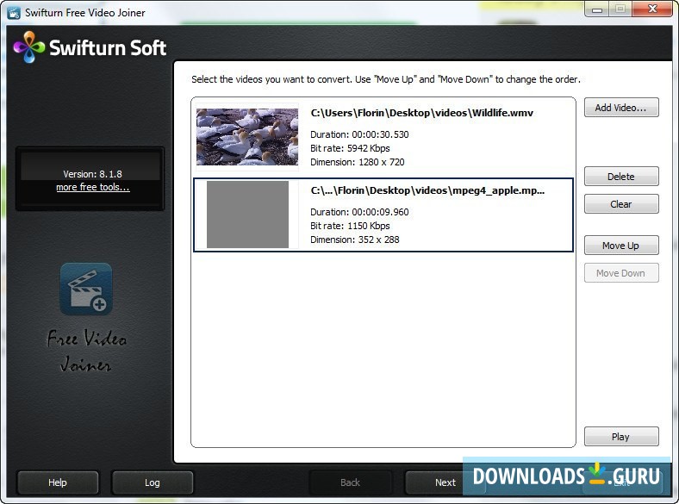The image size is (679, 504).
Task: Click the Free Video Joiner clapperboard icon
Action: click(x=86, y=289)
